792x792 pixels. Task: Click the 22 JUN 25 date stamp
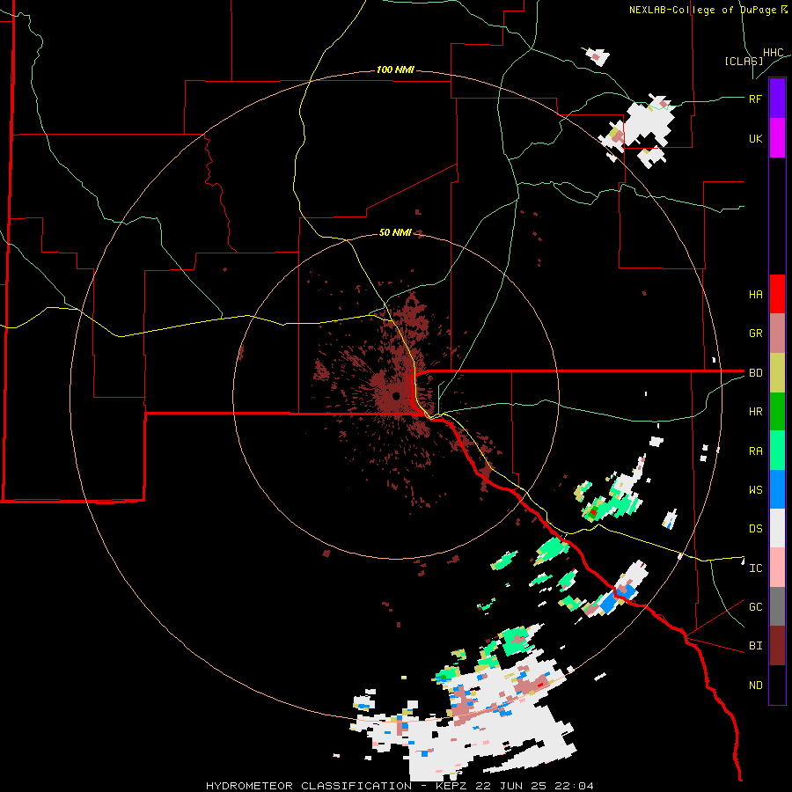[x=512, y=786]
